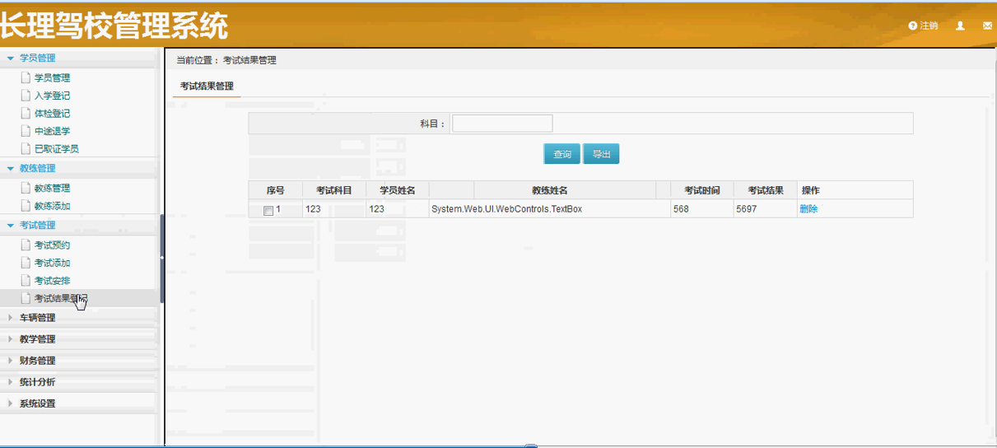The height and width of the screenshot is (448, 997).
Task: Click the 长理驾校管理系统 title
Action: [114, 27]
